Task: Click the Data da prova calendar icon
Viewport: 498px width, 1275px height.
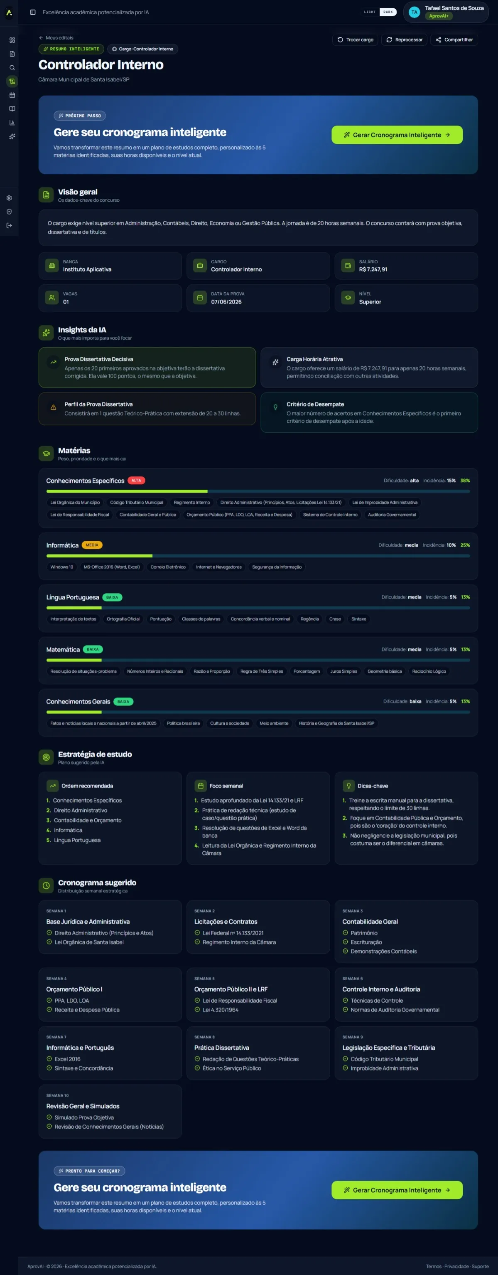Action: [x=200, y=298]
